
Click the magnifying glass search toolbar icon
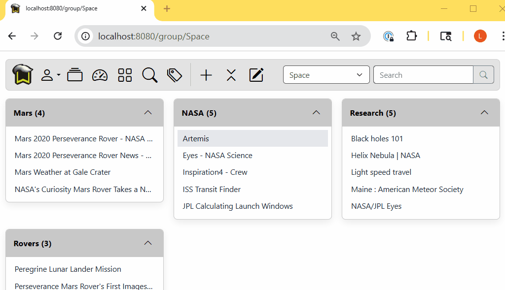click(150, 75)
